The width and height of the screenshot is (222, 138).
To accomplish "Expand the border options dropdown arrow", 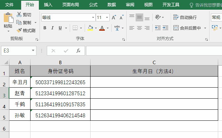I will (x=81, y=28).
